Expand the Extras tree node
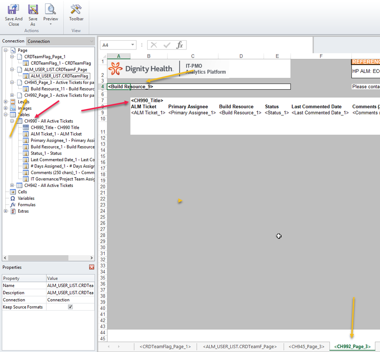Viewport: 380px width, 352px height. click(6, 211)
